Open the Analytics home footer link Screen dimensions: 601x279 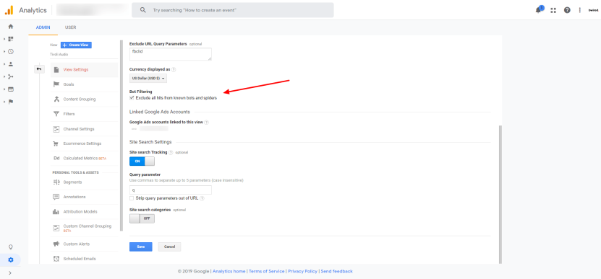tap(229, 271)
